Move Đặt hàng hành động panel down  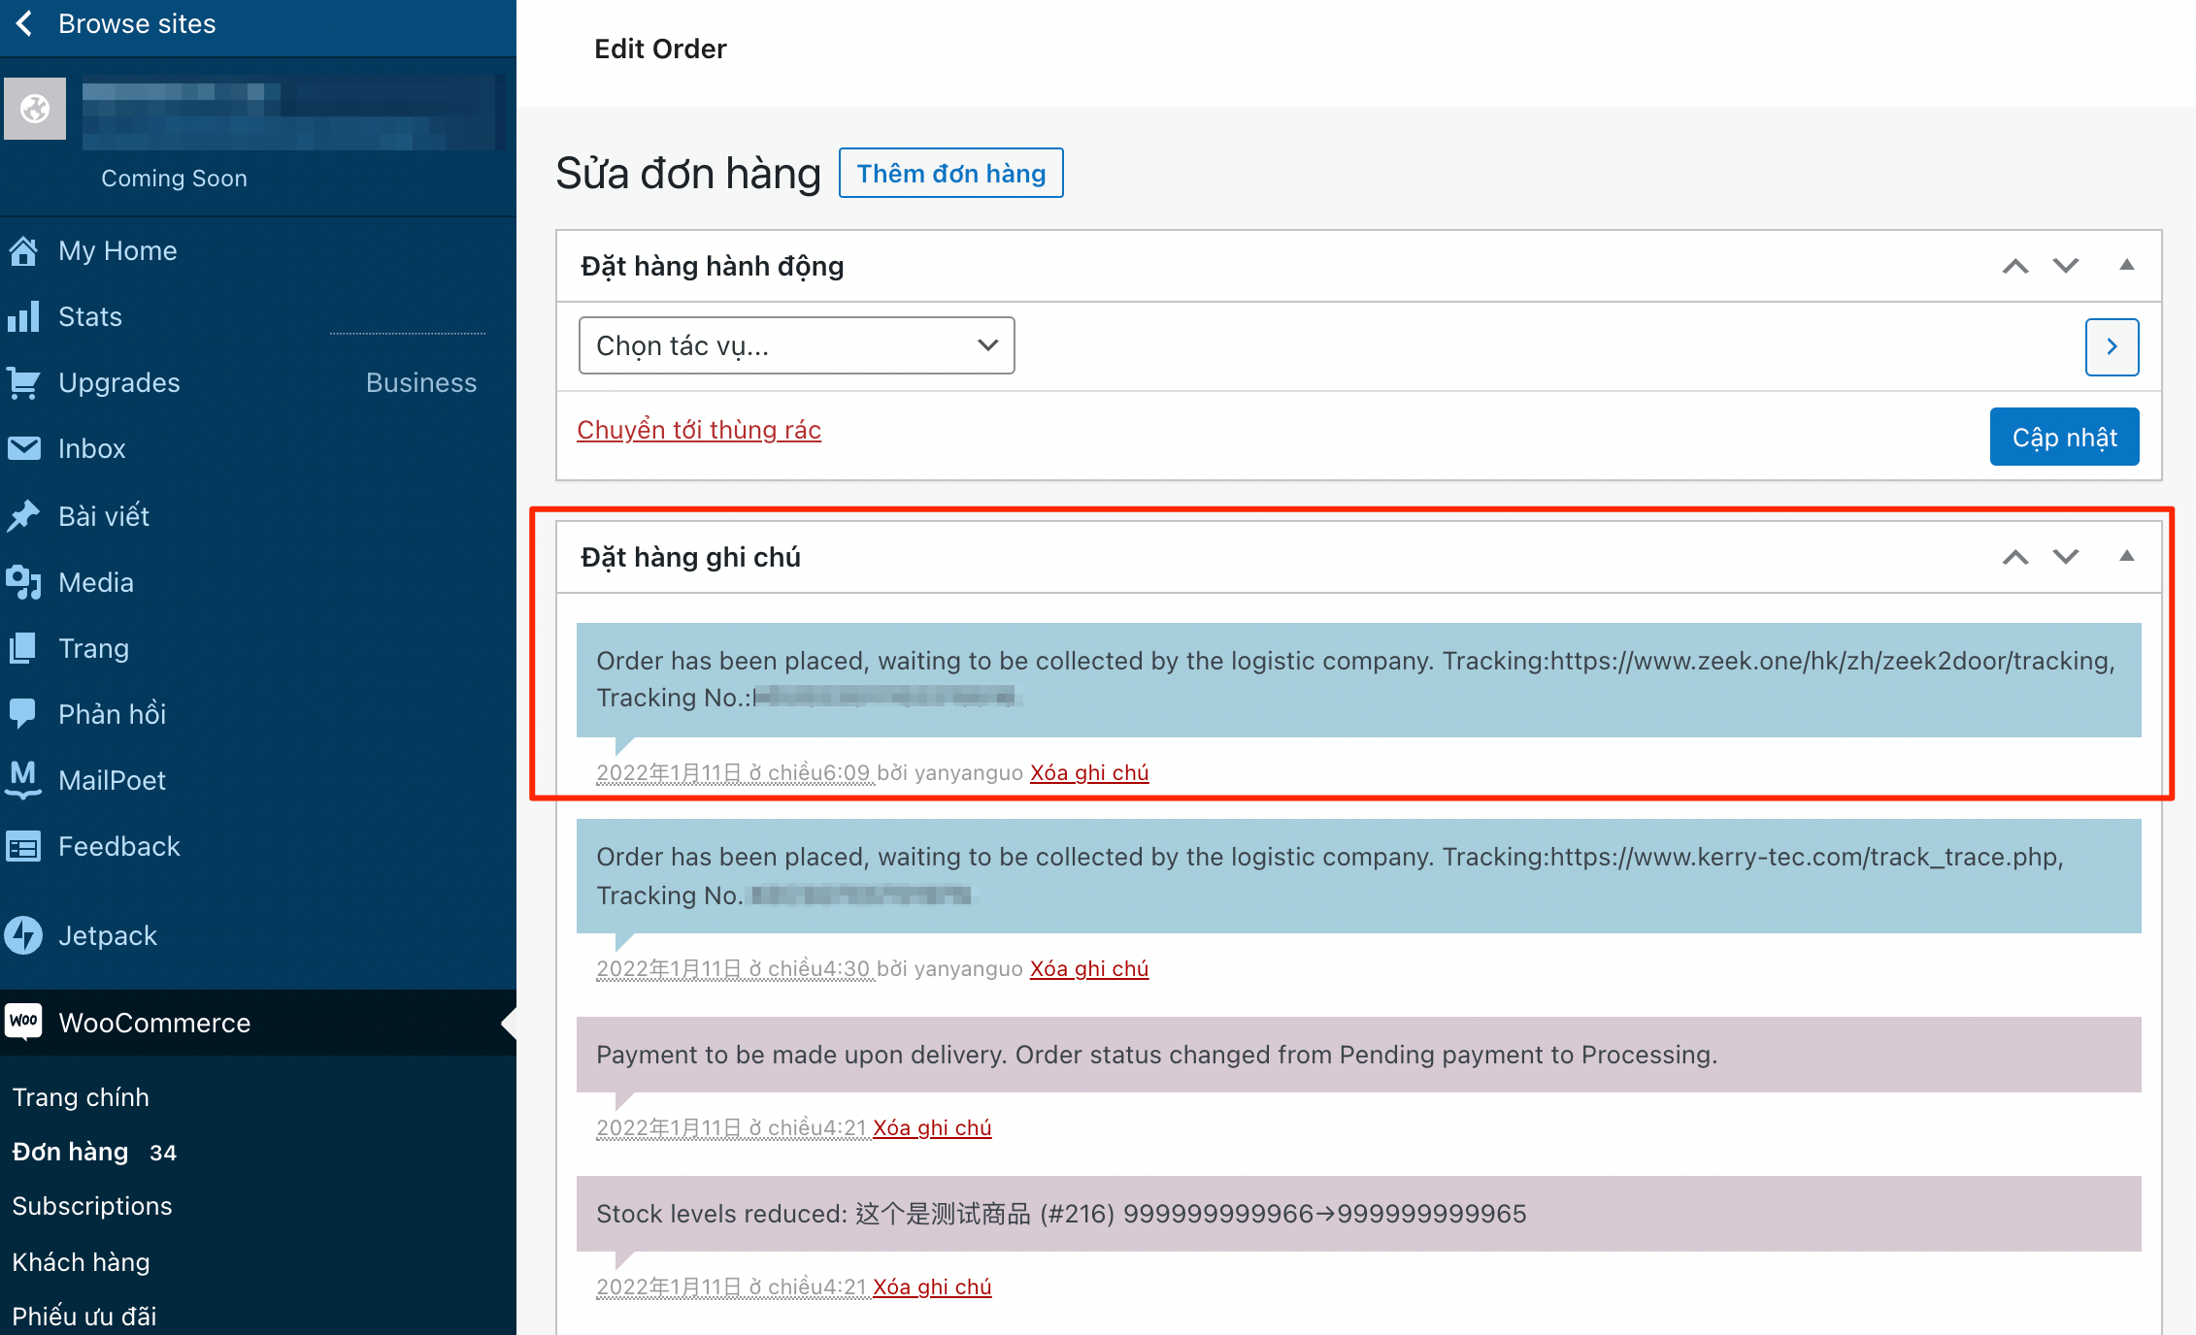(x=2066, y=266)
